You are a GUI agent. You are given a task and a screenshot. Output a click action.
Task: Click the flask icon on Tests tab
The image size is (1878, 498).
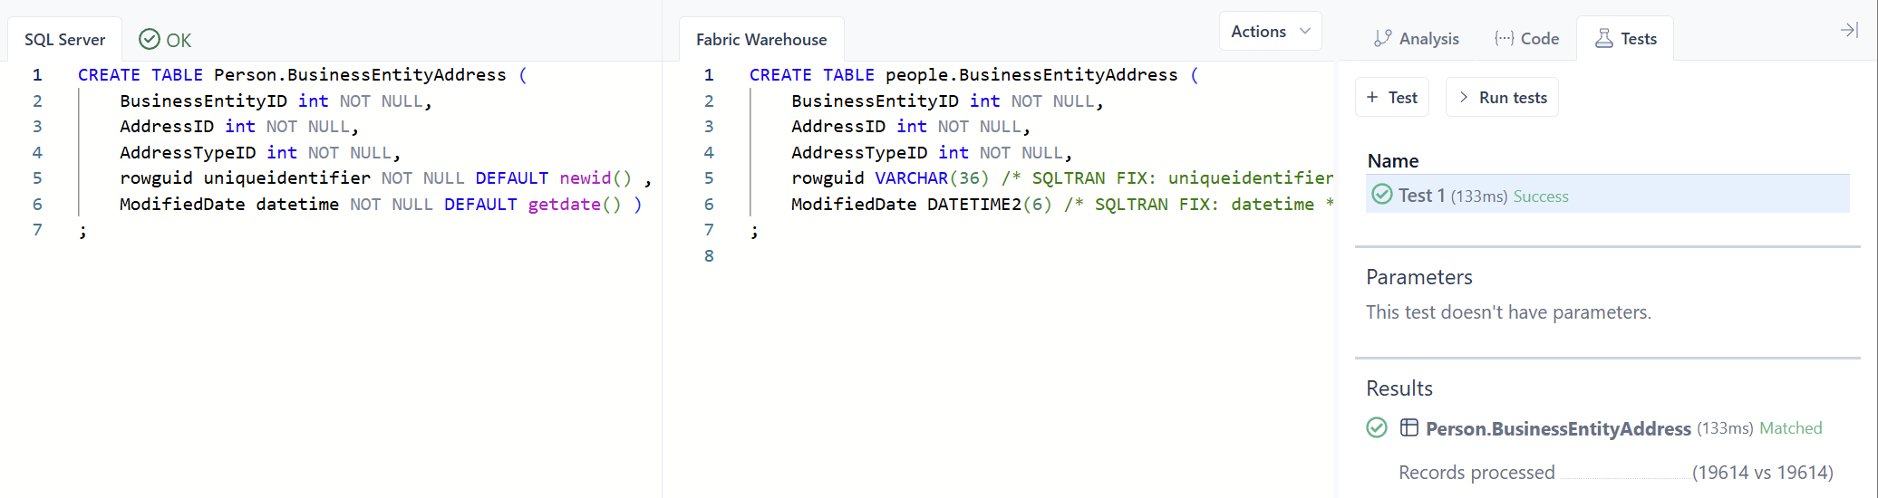[1603, 39]
